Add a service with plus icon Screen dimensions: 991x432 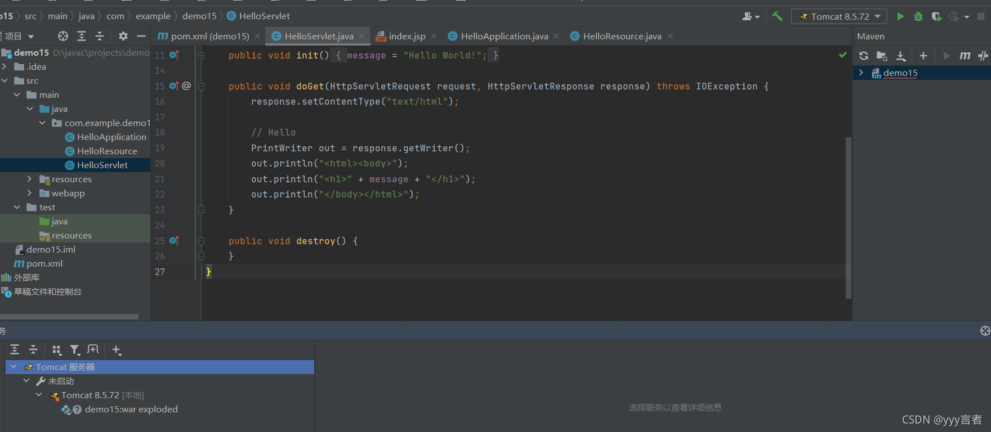coord(117,350)
